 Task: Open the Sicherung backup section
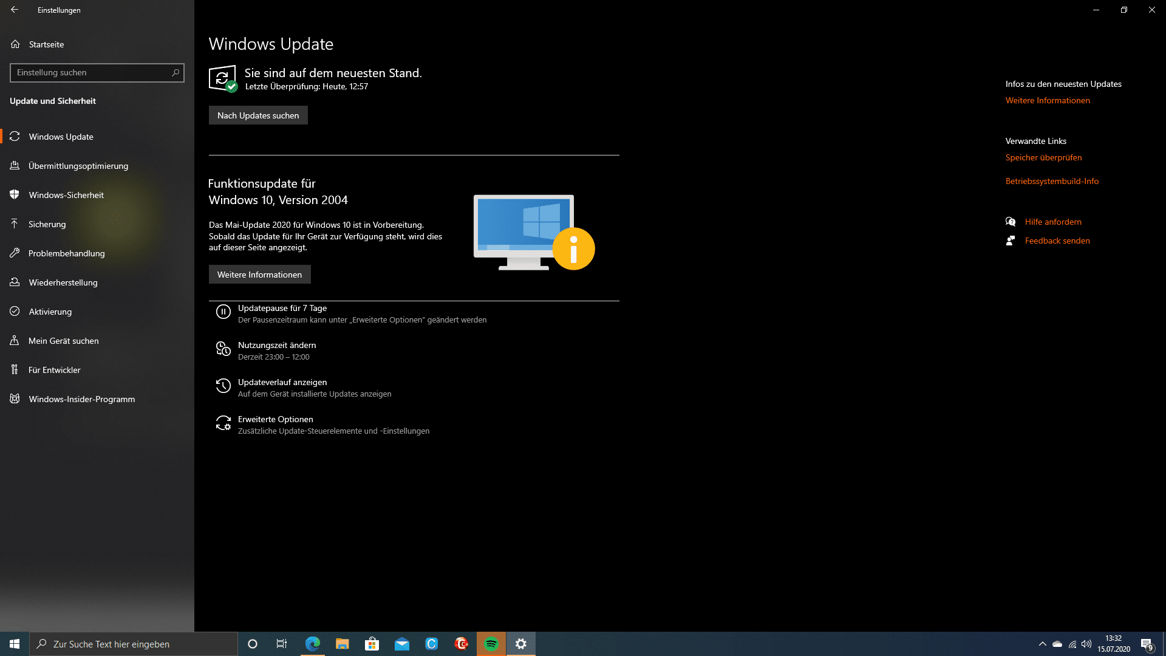(97, 224)
